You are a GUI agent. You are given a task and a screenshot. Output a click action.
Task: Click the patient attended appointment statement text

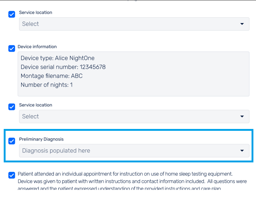132,181
